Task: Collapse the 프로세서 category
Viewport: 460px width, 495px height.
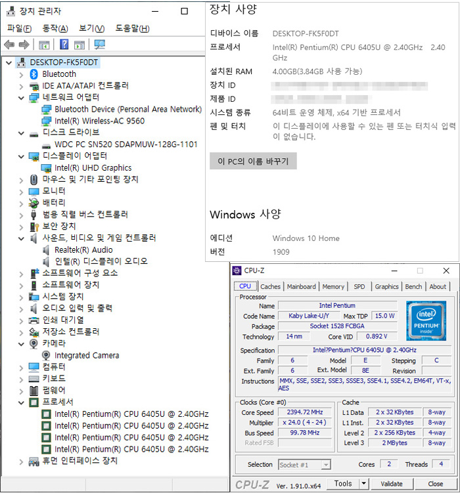Action: coord(21,403)
